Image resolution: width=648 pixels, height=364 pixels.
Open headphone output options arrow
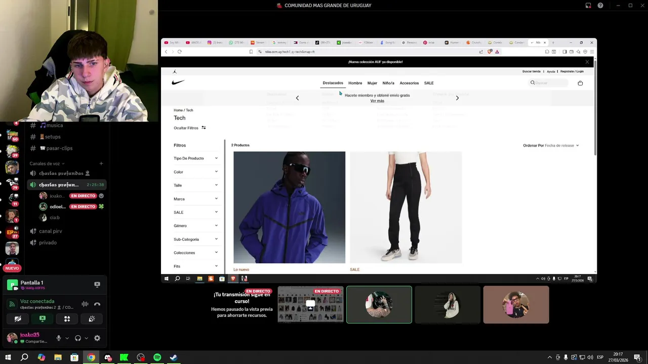point(86,338)
